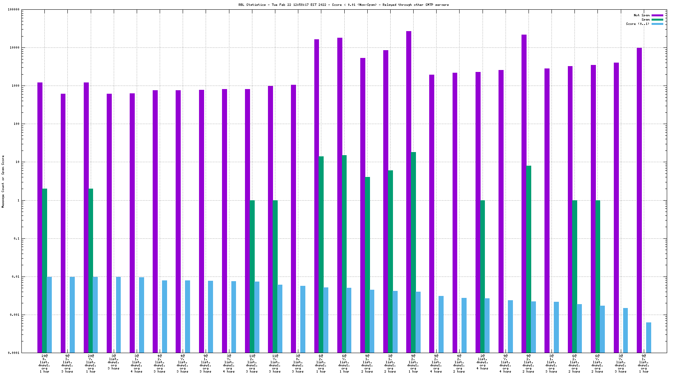Viewport: 673px width, 378px height.
Task: Click the last x-axis label '9@ 1.list.dnswl.org 1 hop'
Action: click(x=644, y=363)
